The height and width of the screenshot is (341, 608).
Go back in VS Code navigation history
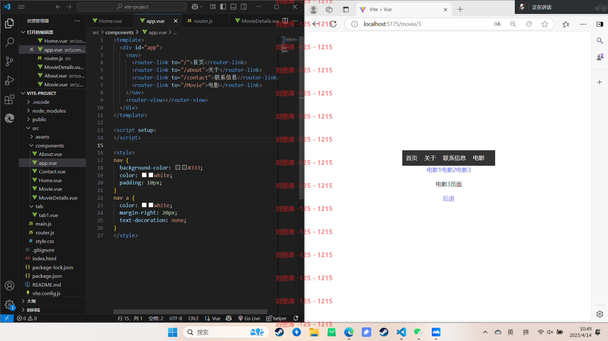coord(58,7)
